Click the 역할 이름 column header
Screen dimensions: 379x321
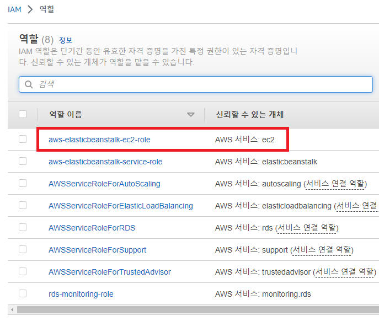coord(66,114)
